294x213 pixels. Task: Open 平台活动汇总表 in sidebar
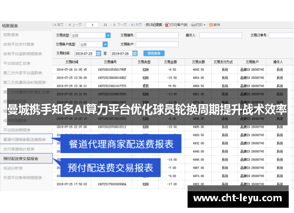tap(17, 64)
